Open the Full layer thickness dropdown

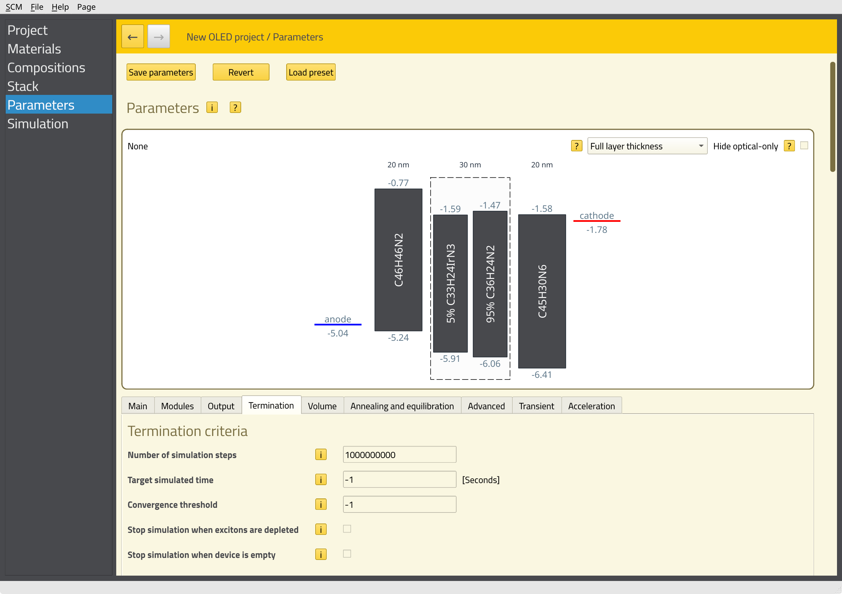click(x=647, y=146)
